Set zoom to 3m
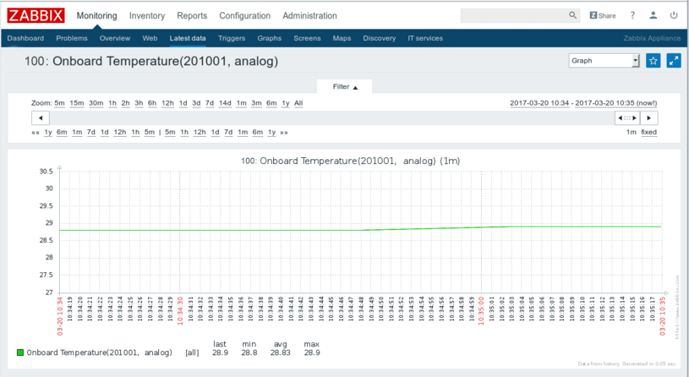The width and height of the screenshot is (689, 377). click(x=256, y=103)
